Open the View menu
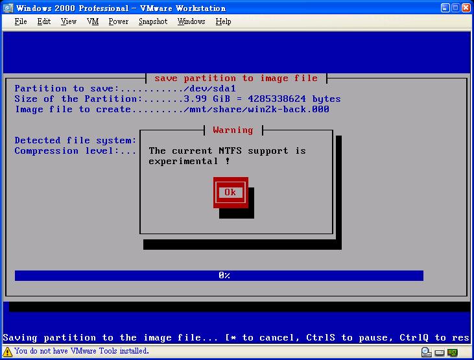474x360 pixels. click(x=68, y=21)
